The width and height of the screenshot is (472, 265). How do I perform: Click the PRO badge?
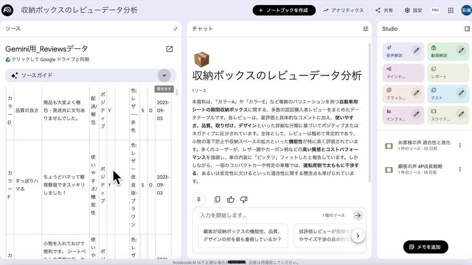point(435,10)
